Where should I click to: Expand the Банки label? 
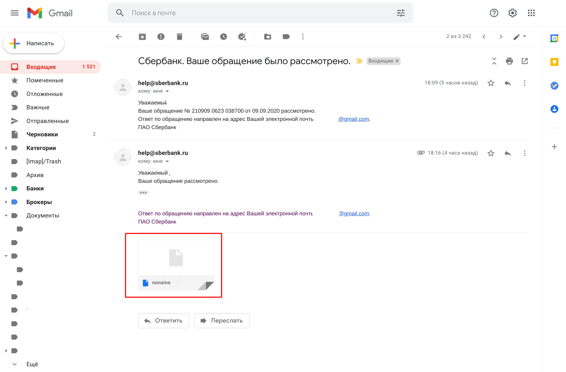pyautogui.click(x=6, y=189)
